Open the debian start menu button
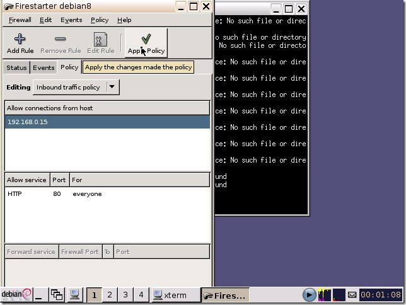406x305 pixels. tap(16, 294)
